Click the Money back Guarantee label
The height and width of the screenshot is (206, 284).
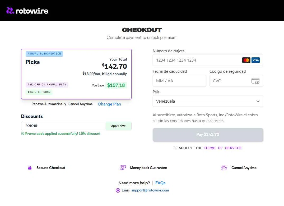click(x=148, y=168)
